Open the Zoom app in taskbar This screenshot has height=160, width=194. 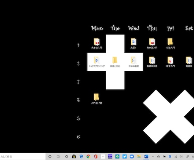tap(132, 157)
